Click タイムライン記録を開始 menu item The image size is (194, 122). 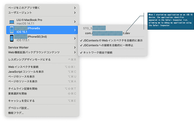coord(23,89)
